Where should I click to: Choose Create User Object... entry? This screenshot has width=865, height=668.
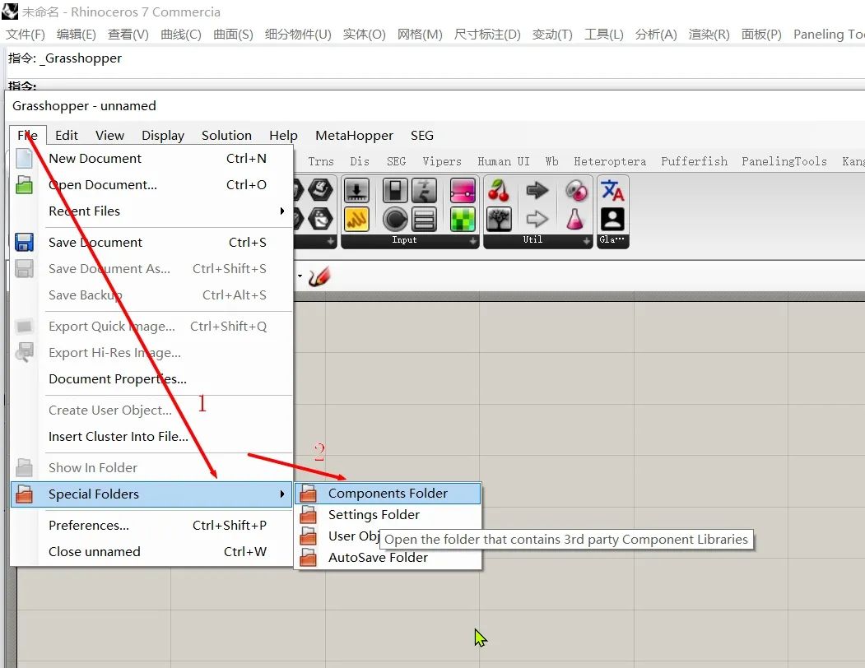pyautogui.click(x=151, y=410)
